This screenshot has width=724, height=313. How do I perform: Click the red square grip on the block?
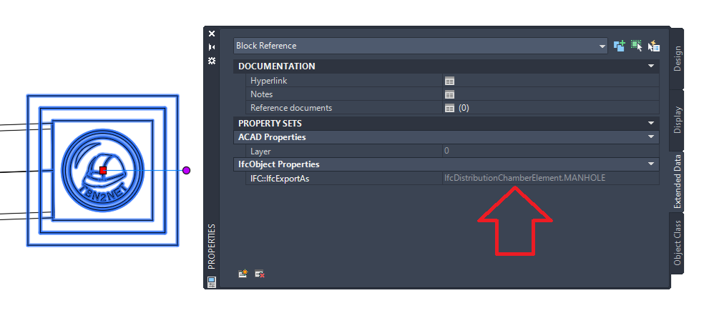pyautogui.click(x=103, y=171)
